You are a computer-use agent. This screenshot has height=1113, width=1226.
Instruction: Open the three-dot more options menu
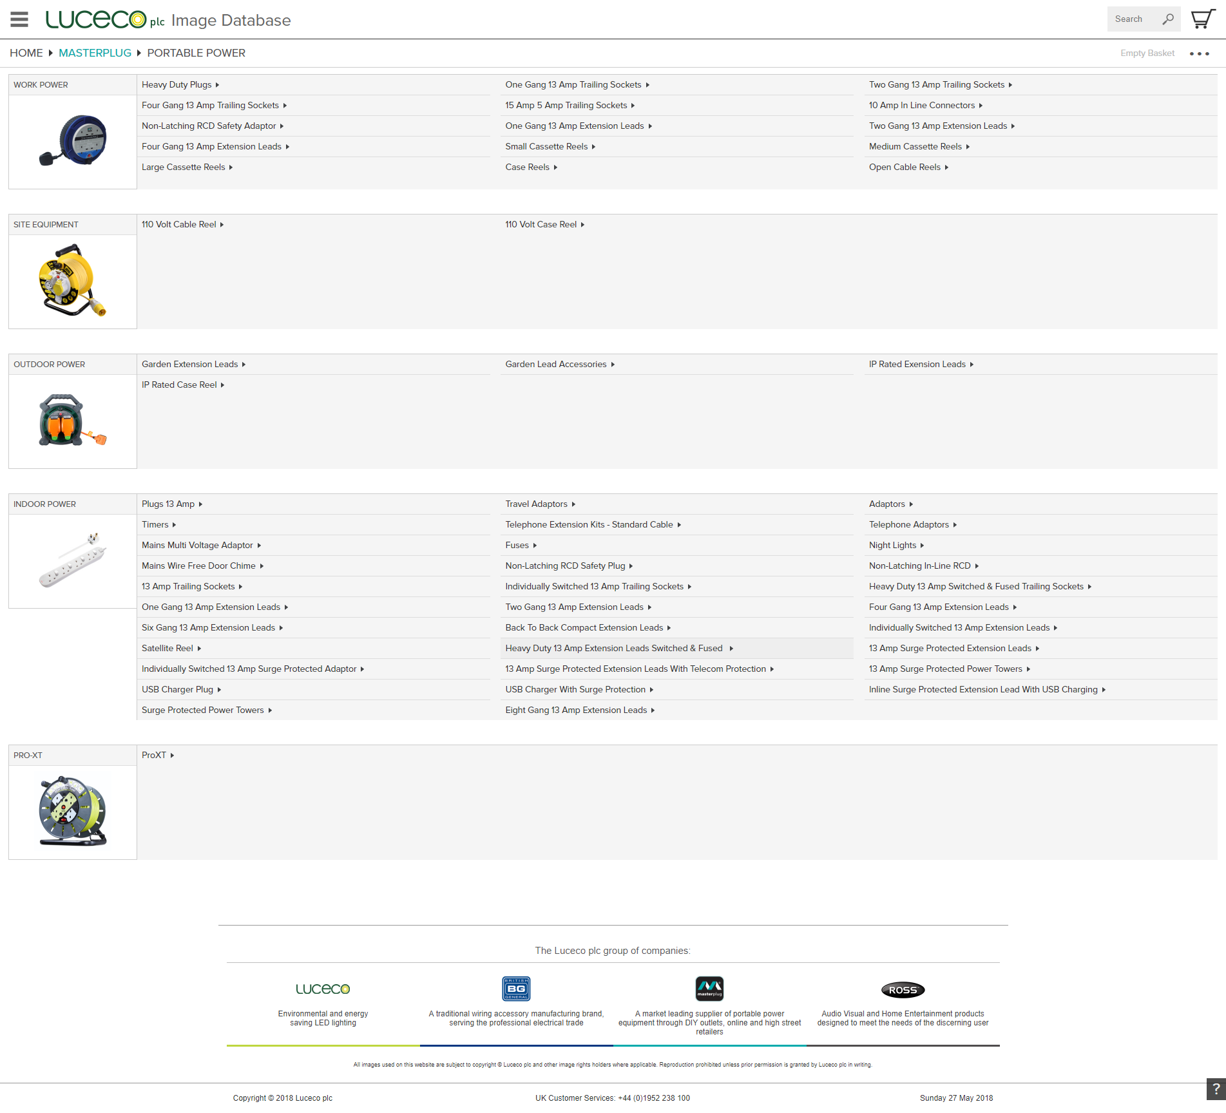pyautogui.click(x=1199, y=53)
